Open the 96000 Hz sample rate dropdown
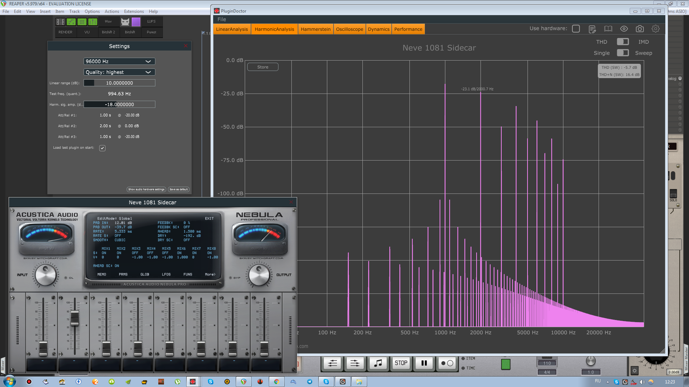Image resolution: width=689 pixels, height=387 pixels. click(119, 61)
